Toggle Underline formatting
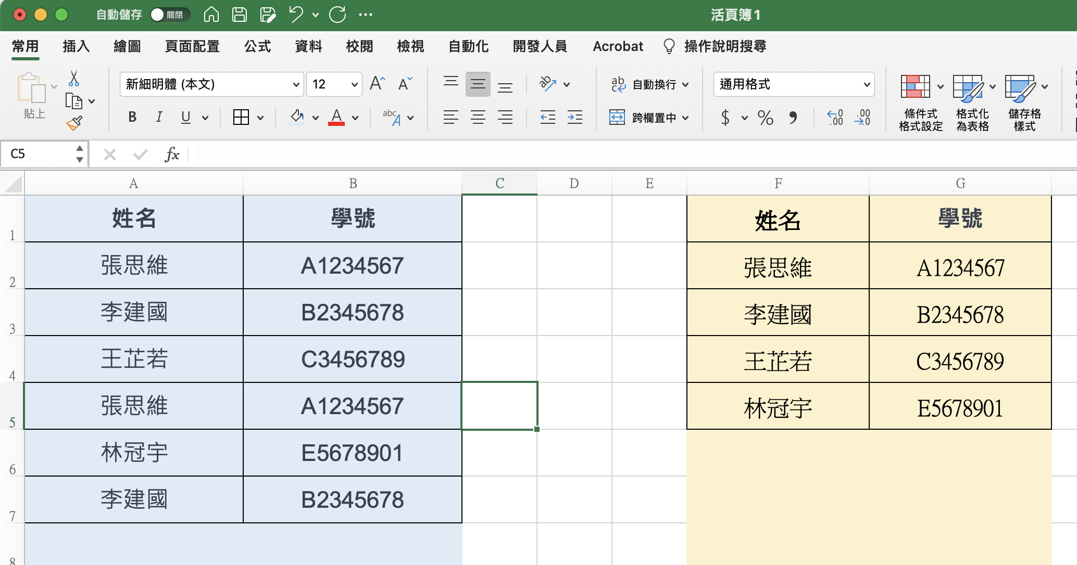 tap(186, 117)
